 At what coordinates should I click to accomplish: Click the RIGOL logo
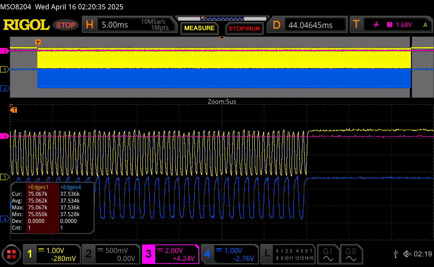coord(26,25)
